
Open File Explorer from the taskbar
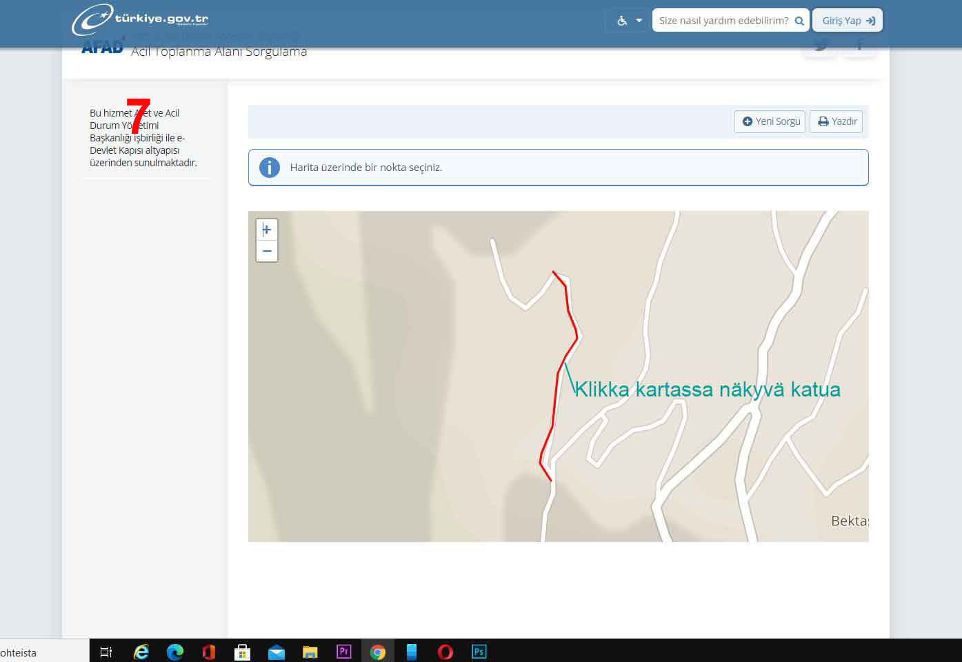(x=310, y=652)
